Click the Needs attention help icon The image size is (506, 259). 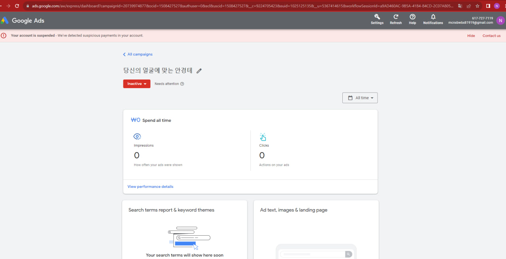click(182, 84)
